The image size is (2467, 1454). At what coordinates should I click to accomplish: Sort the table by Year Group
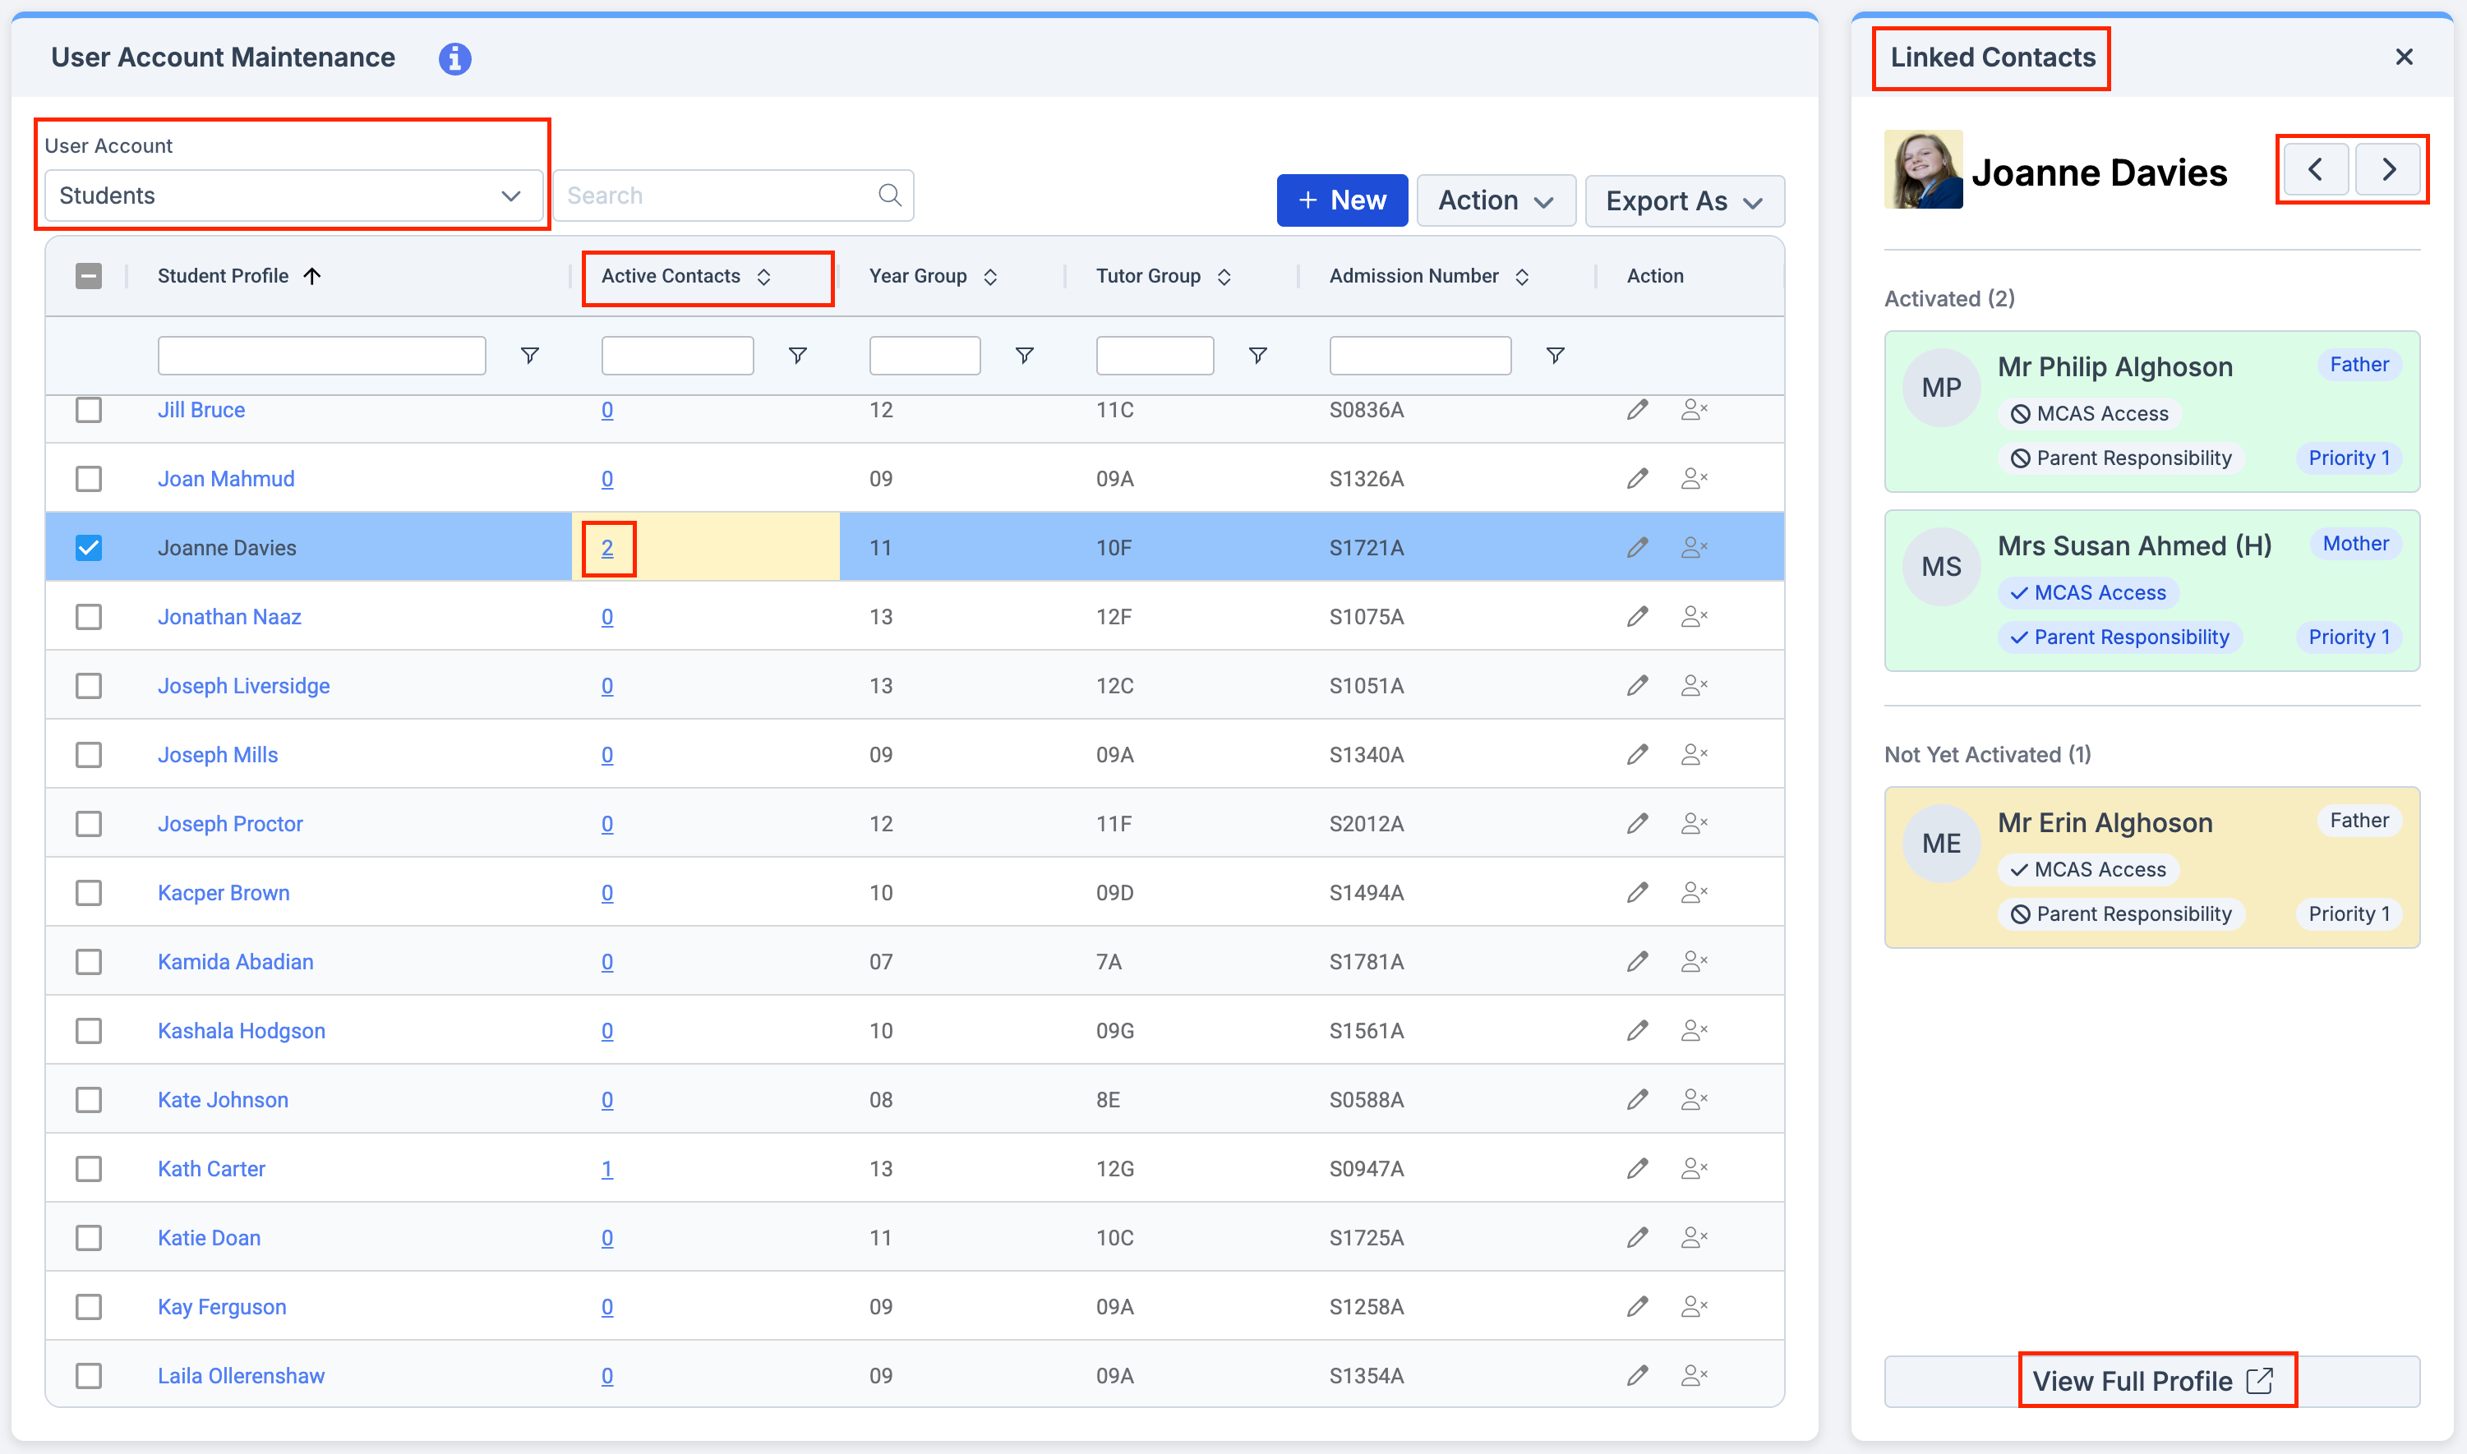990,275
